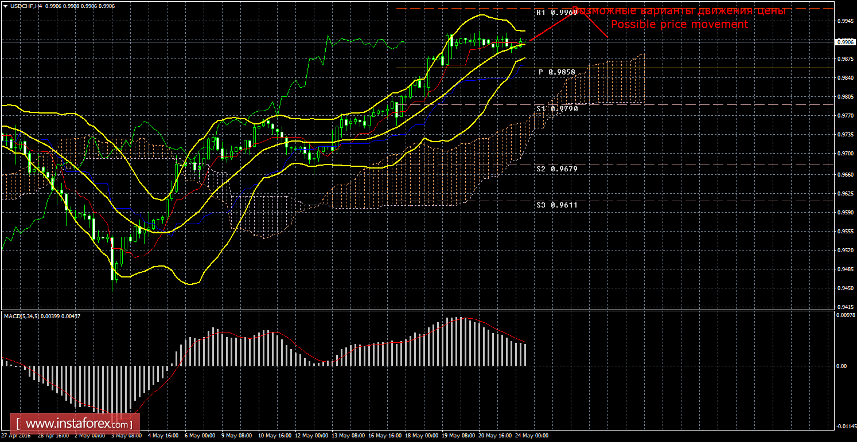Click the 0.9770 price axis label
Image resolution: width=857 pixels, height=442 pixels.
844,115
